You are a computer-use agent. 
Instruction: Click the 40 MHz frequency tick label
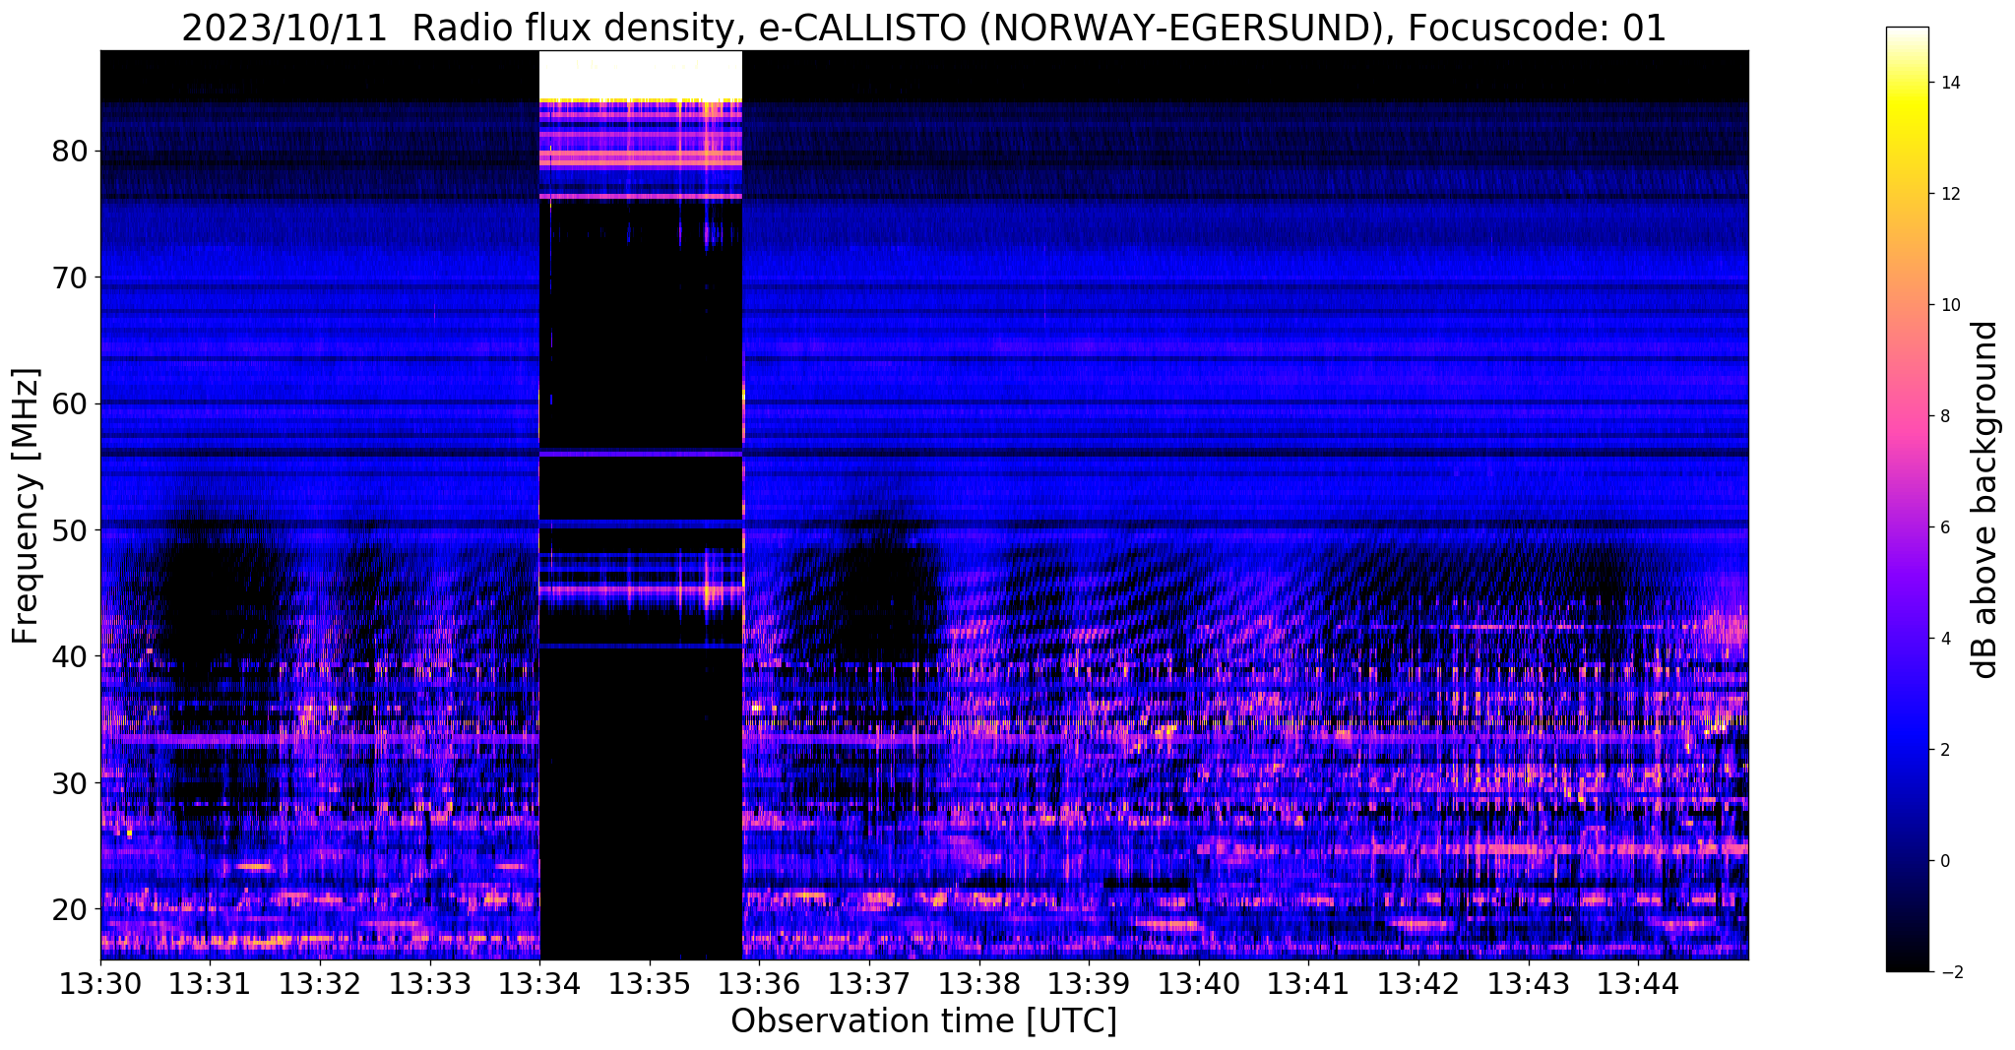pos(70,655)
